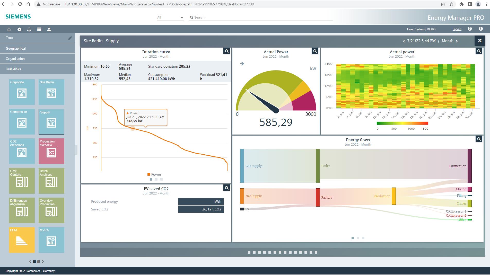Open the Cost Centers quicklink tile
Viewport: 490px width, 275px height.
(22, 181)
